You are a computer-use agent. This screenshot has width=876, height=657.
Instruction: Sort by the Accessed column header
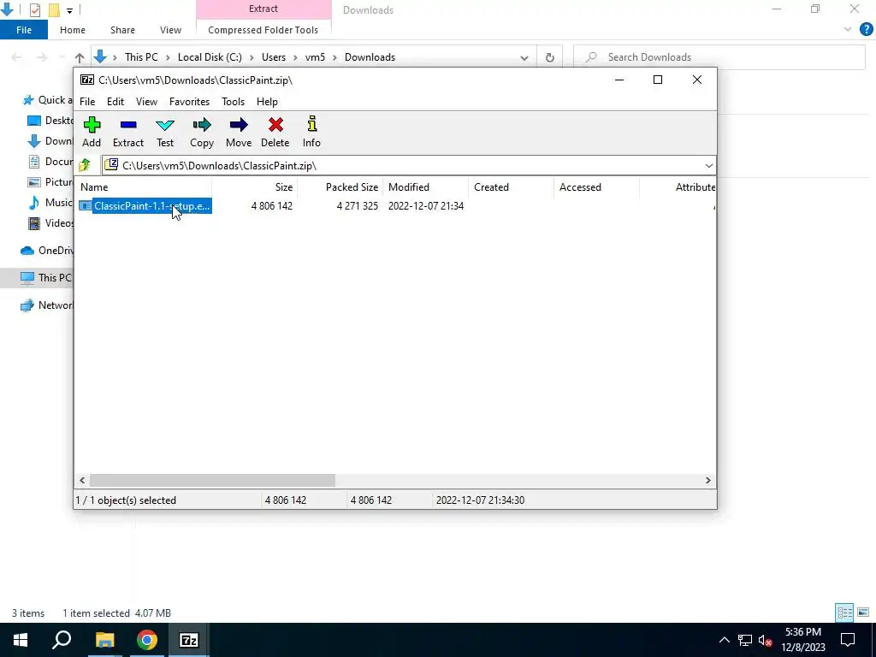(x=596, y=187)
